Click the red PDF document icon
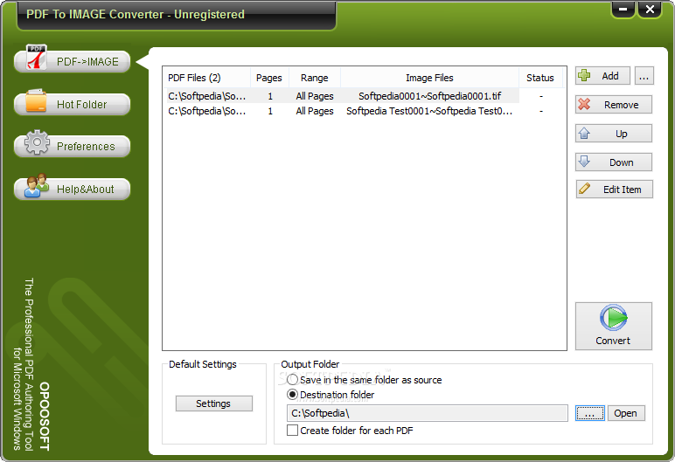Image resolution: width=675 pixels, height=462 pixels. point(37,57)
